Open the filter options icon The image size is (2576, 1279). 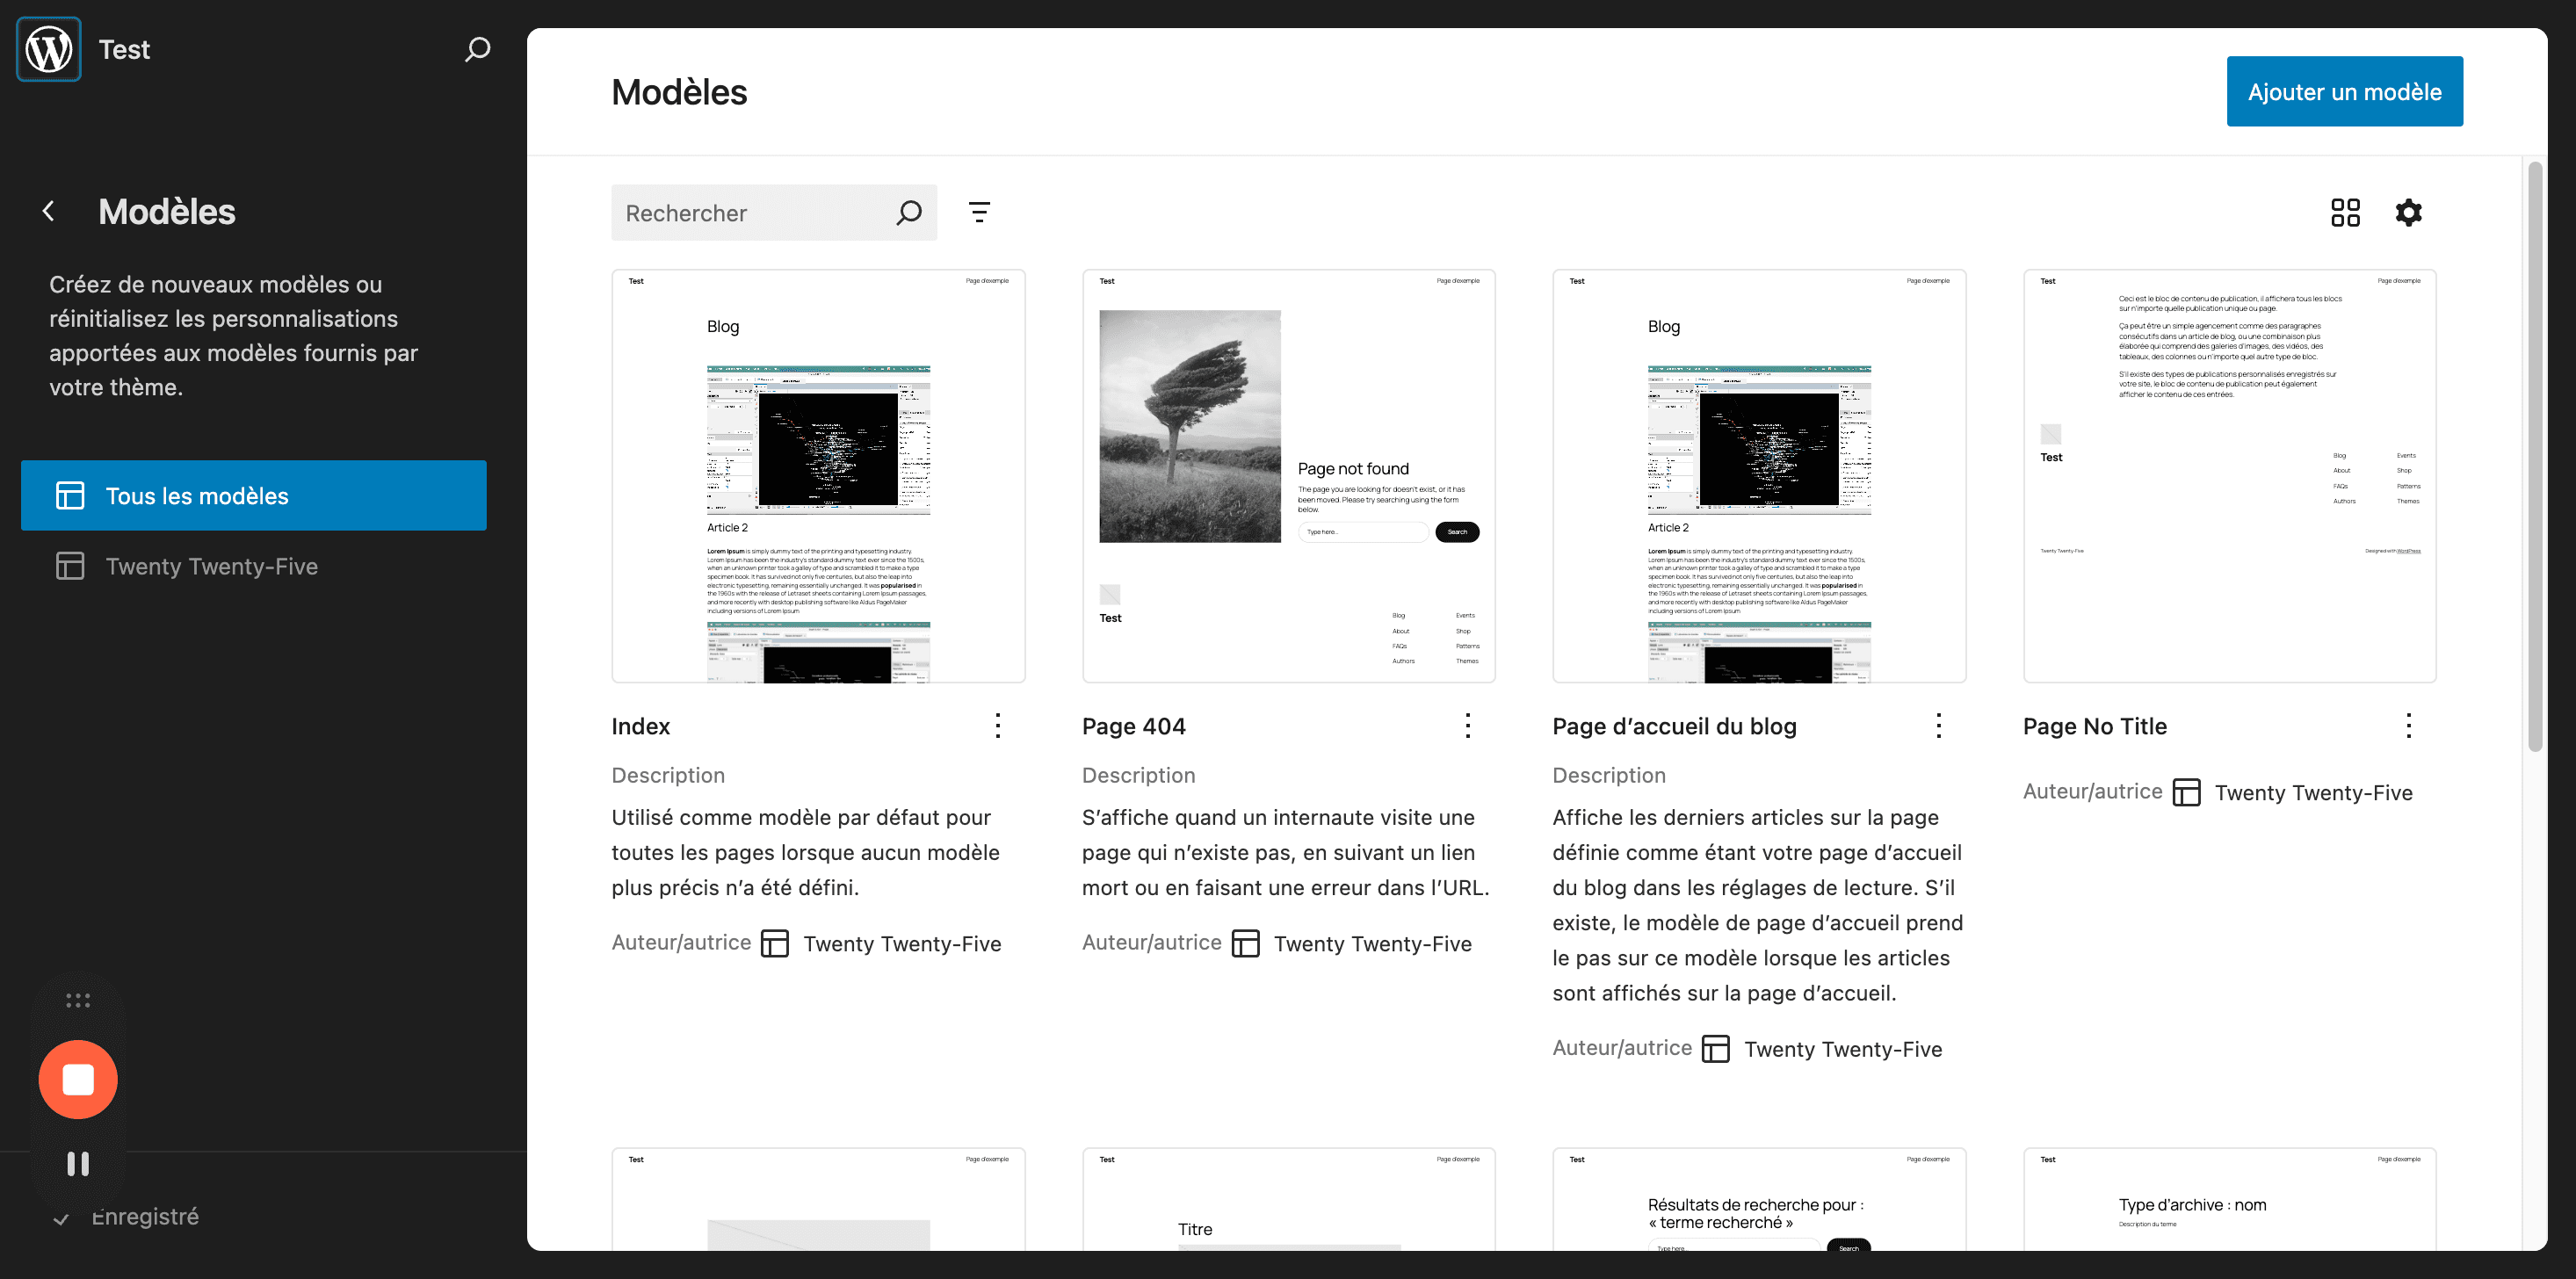(979, 212)
